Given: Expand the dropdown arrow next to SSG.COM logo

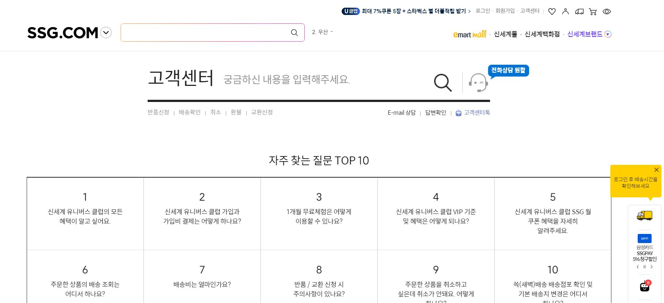Looking at the screenshot, I should pyautogui.click(x=106, y=33).
